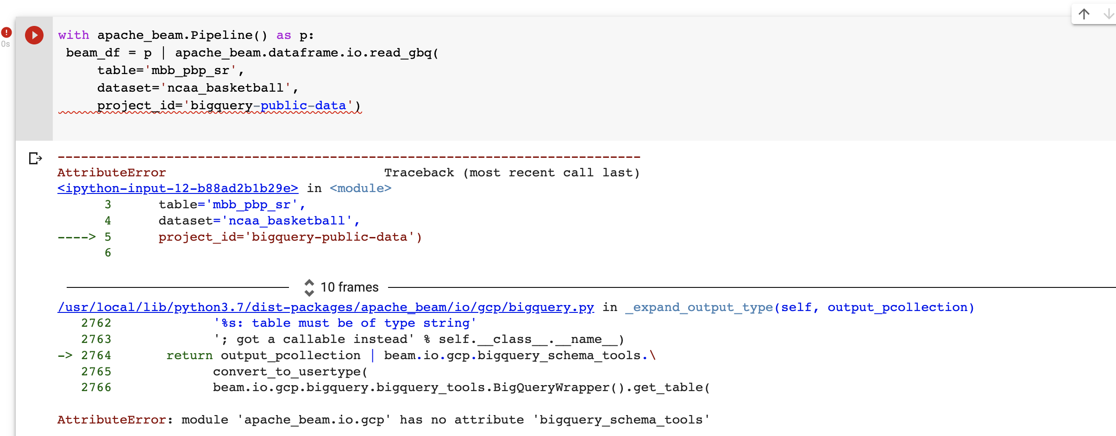This screenshot has width=1116, height=436.
Task: Click the upper chevron beside 10 frames
Action: pos(309,282)
